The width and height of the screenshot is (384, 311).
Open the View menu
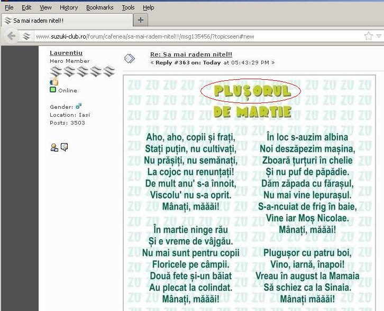pyautogui.click(x=45, y=7)
